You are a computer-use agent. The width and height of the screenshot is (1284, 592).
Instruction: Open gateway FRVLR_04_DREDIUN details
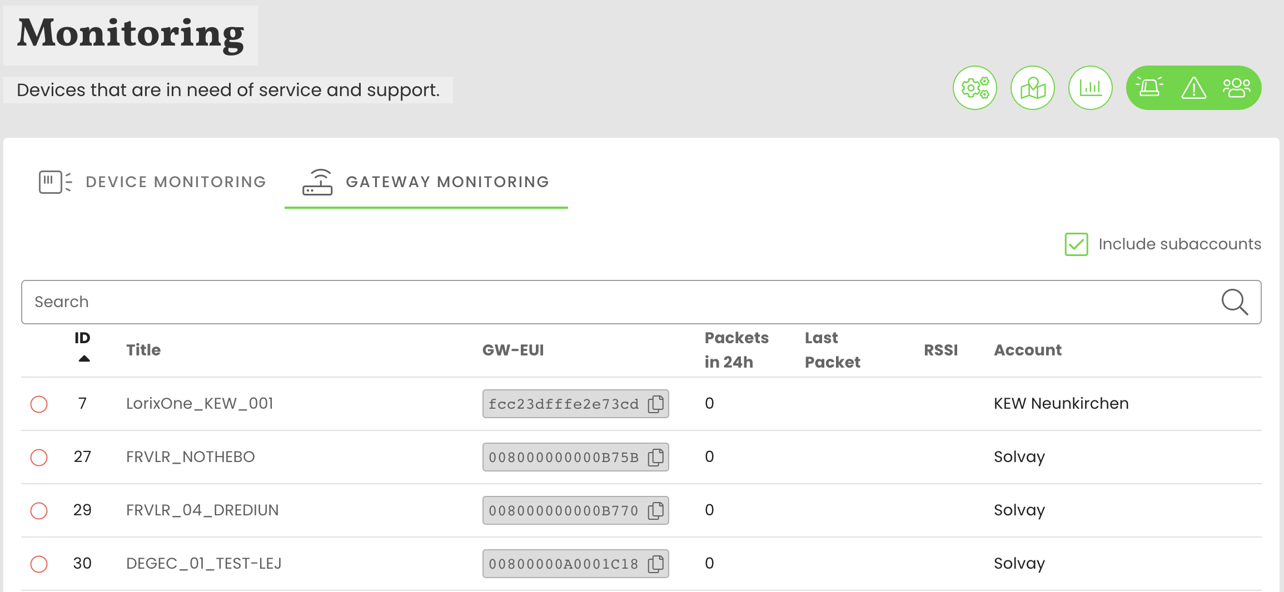[202, 510]
